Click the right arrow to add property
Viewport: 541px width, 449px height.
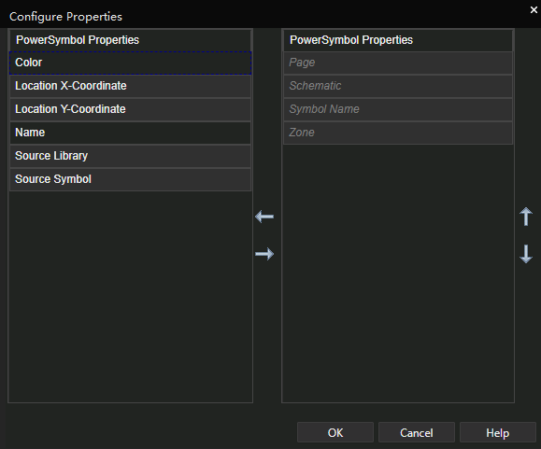[264, 254]
